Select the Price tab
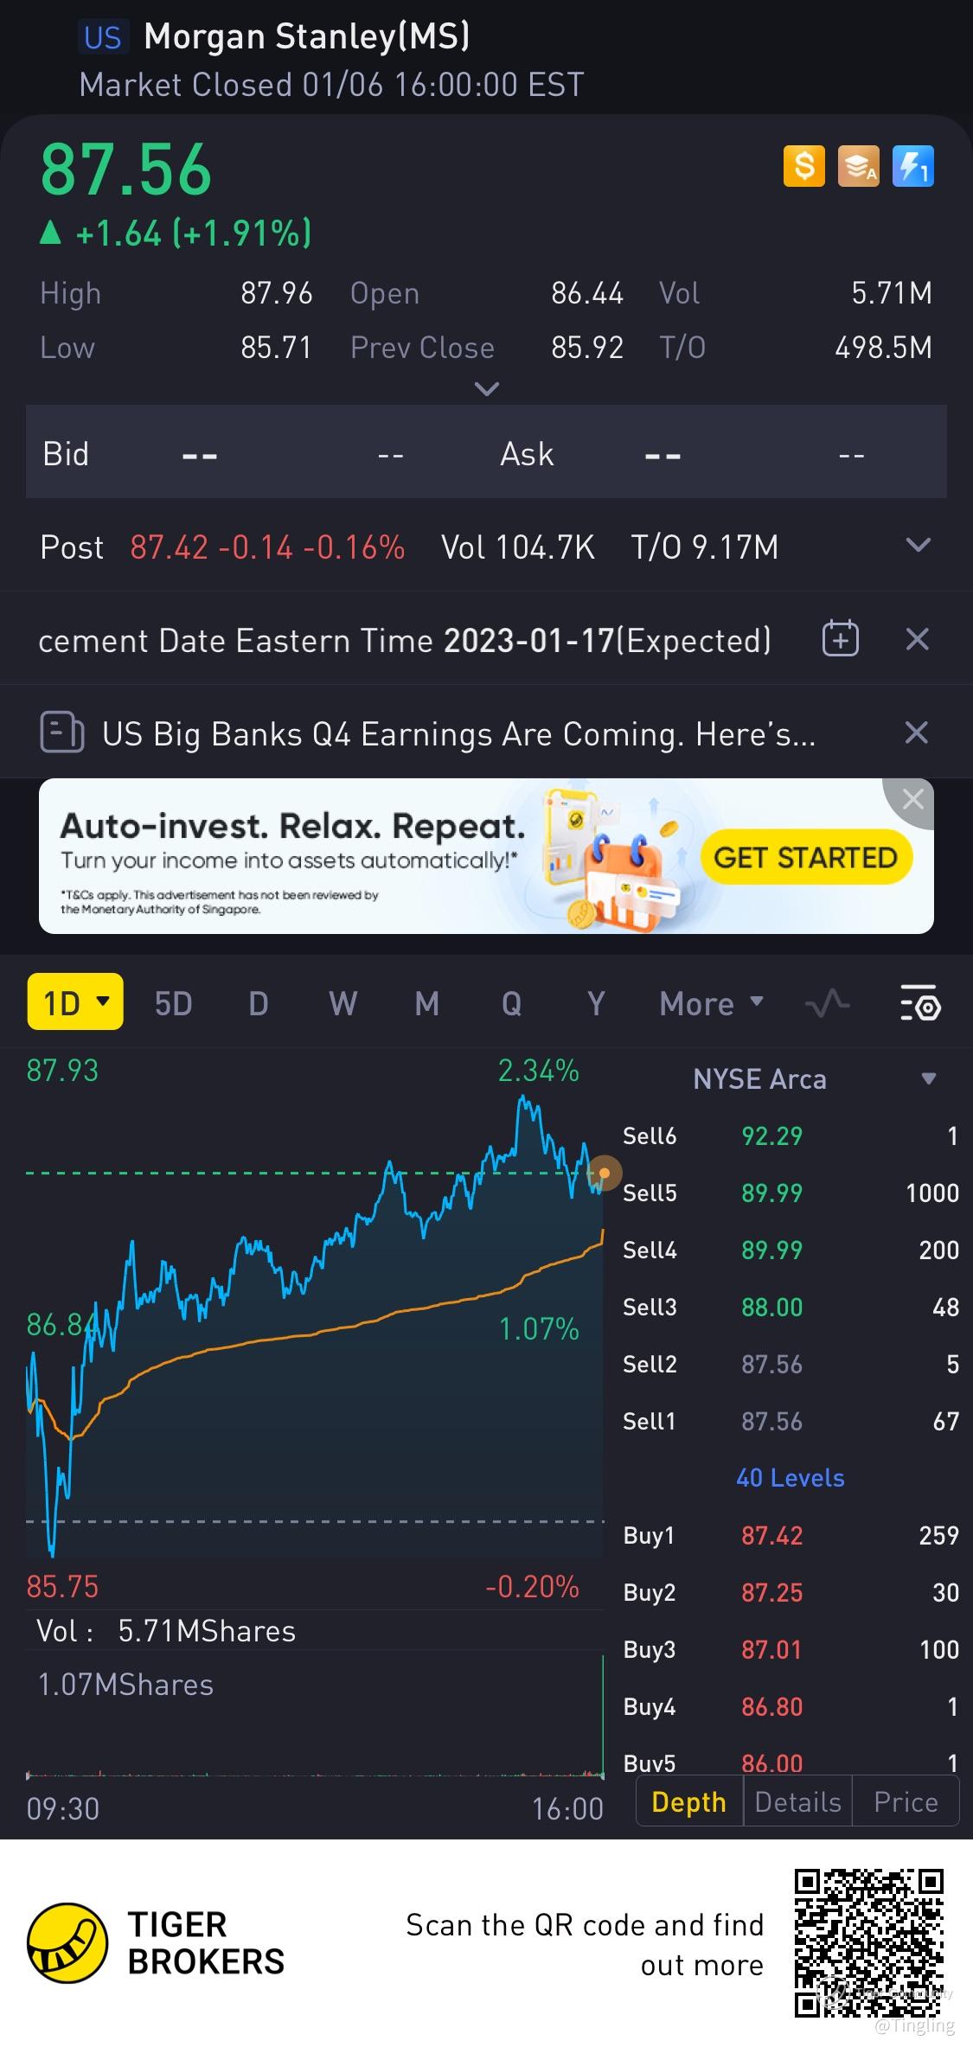Screen dimensions: 973x2047 pos(906,1801)
